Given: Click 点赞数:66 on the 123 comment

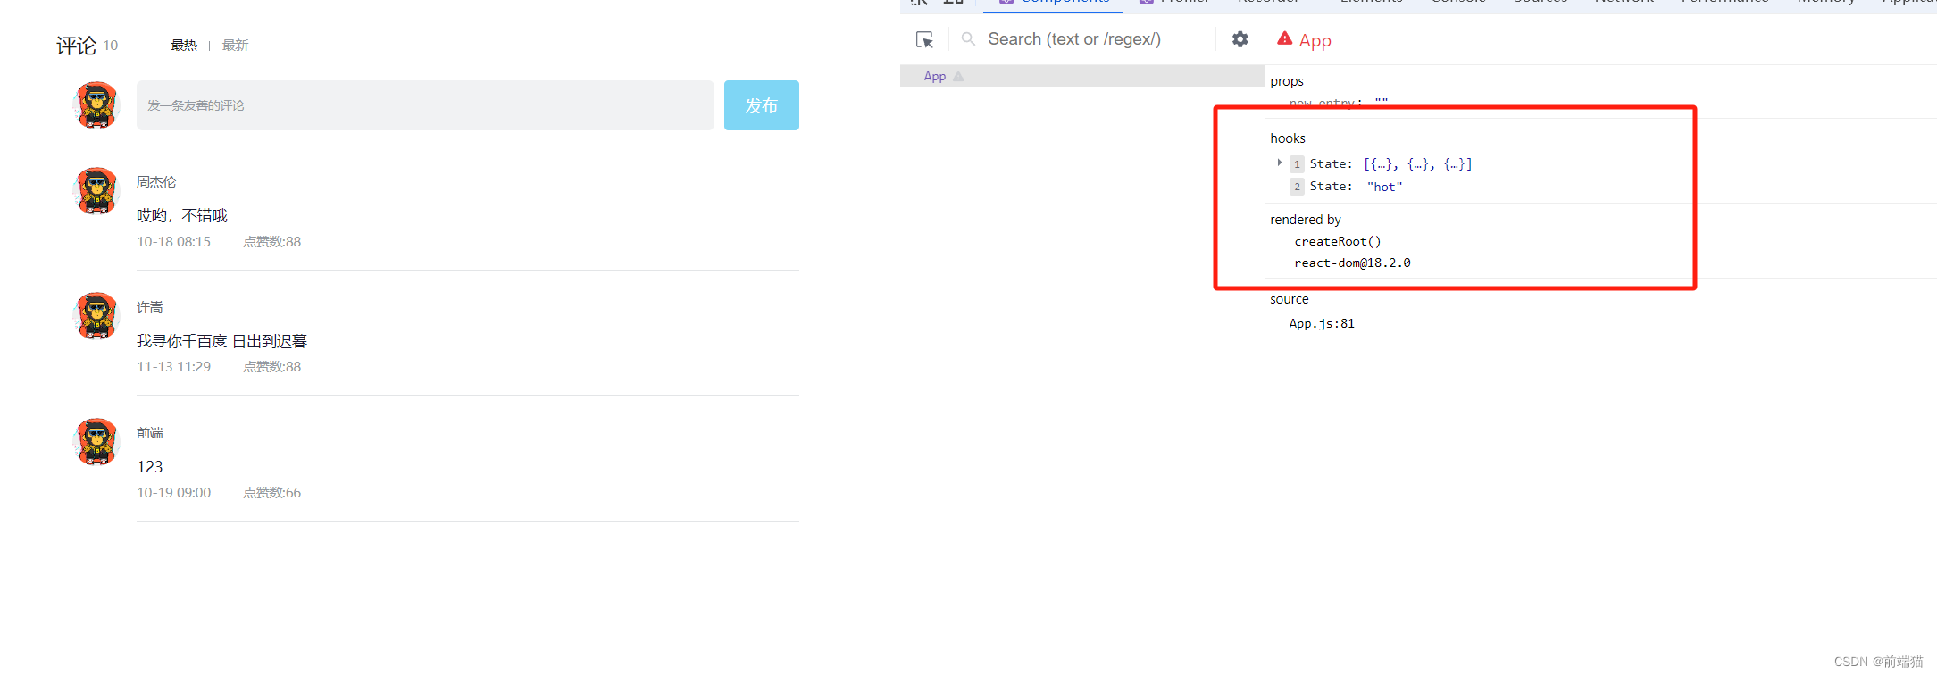Looking at the screenshot, I should [272, 493].
